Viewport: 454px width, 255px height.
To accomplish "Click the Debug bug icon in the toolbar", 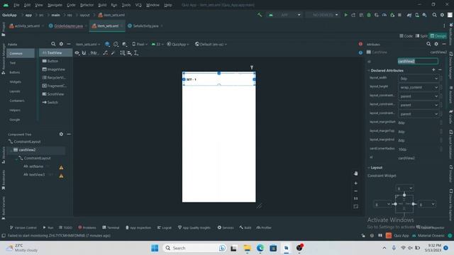I will pos(369,15).
